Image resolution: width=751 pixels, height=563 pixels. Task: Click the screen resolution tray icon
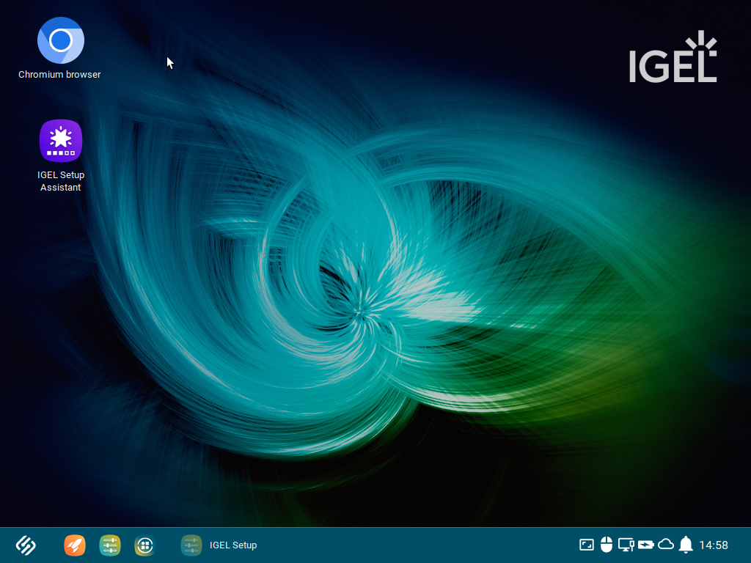(587, 545)
